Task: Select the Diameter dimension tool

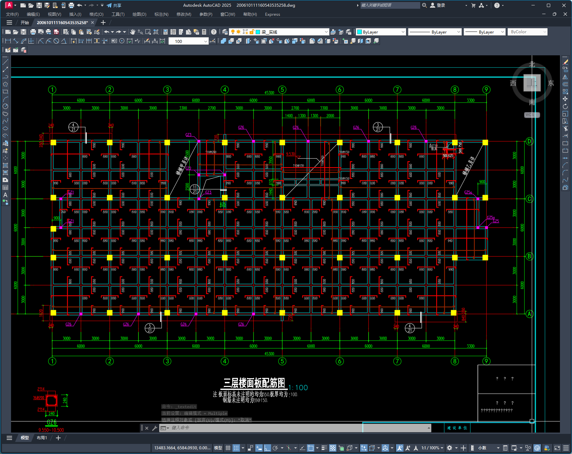Action: click(x=56, y=41)
